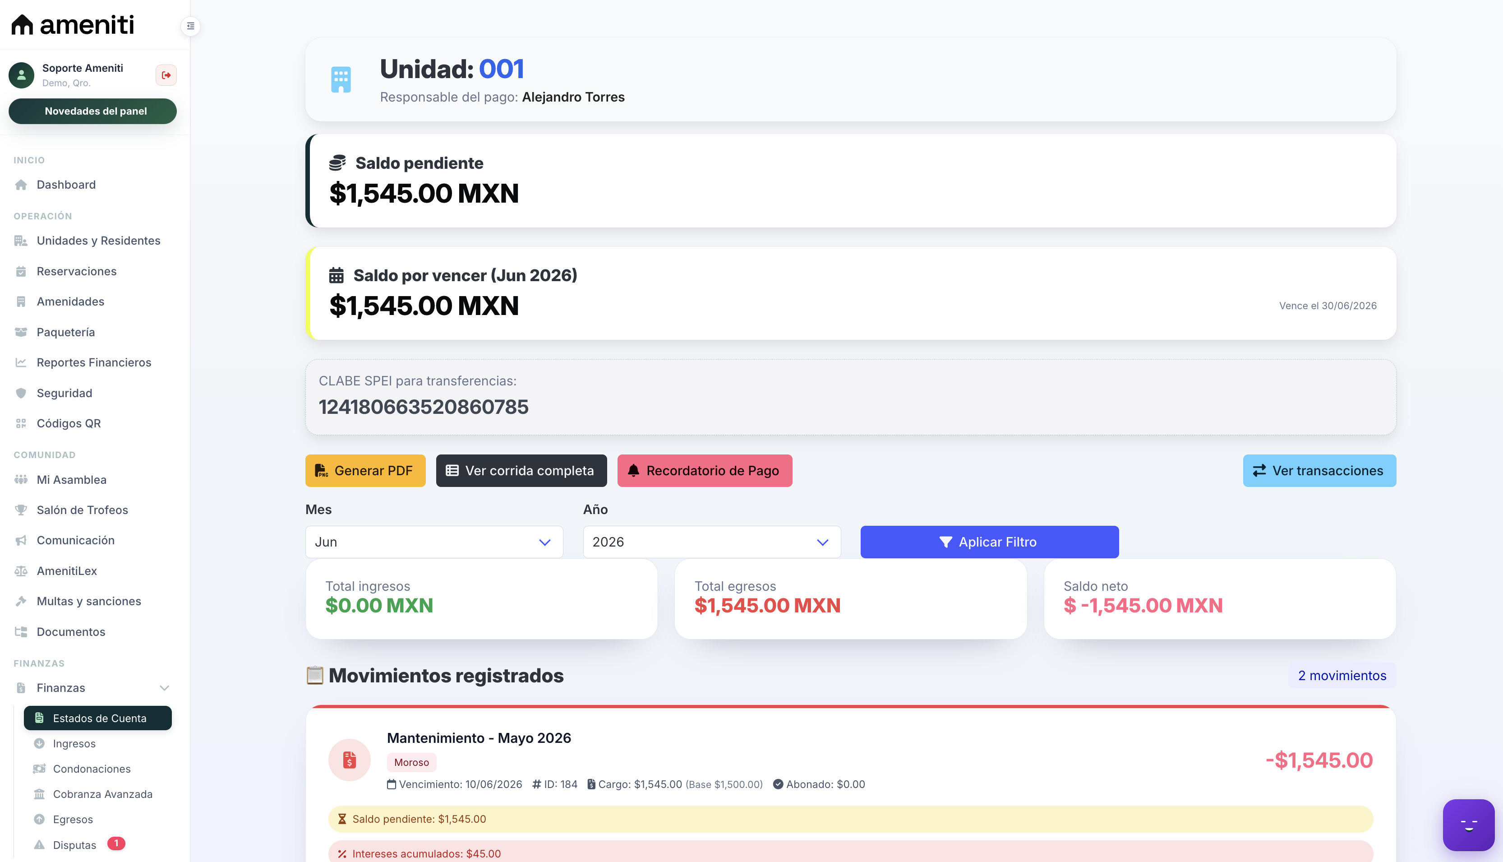
Task: Click the responsible name Alejandro Torres
Action: coord(573,97)
